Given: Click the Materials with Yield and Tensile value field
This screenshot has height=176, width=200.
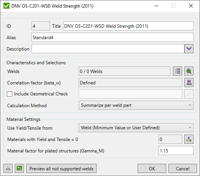Looking at the screenshot, I should tap(170, 139).
